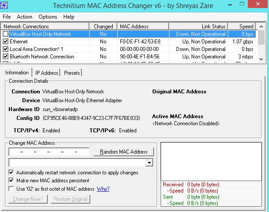Open the Why? link
Viewport: 269px width, 212px height.
tap(103, 189)
